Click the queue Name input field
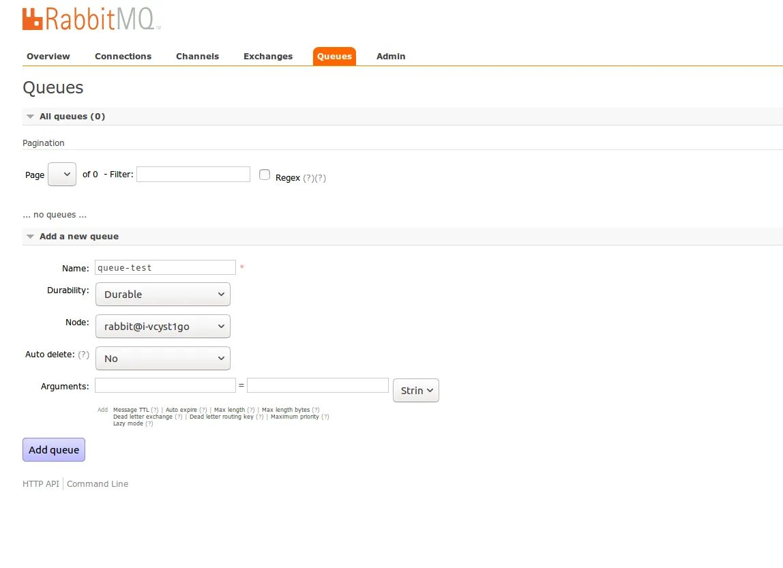Image resolution: width=783 pixels, height=568 pixels. tap(165, 268)
